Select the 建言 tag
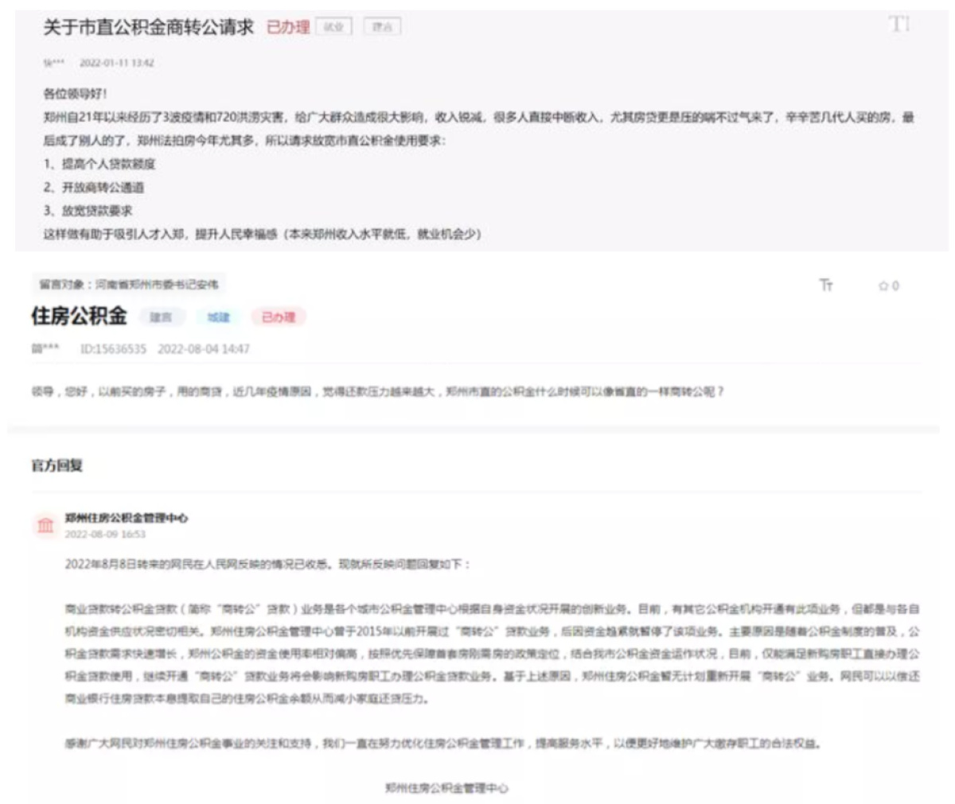The image size is (955, 804). pos(162,317)
